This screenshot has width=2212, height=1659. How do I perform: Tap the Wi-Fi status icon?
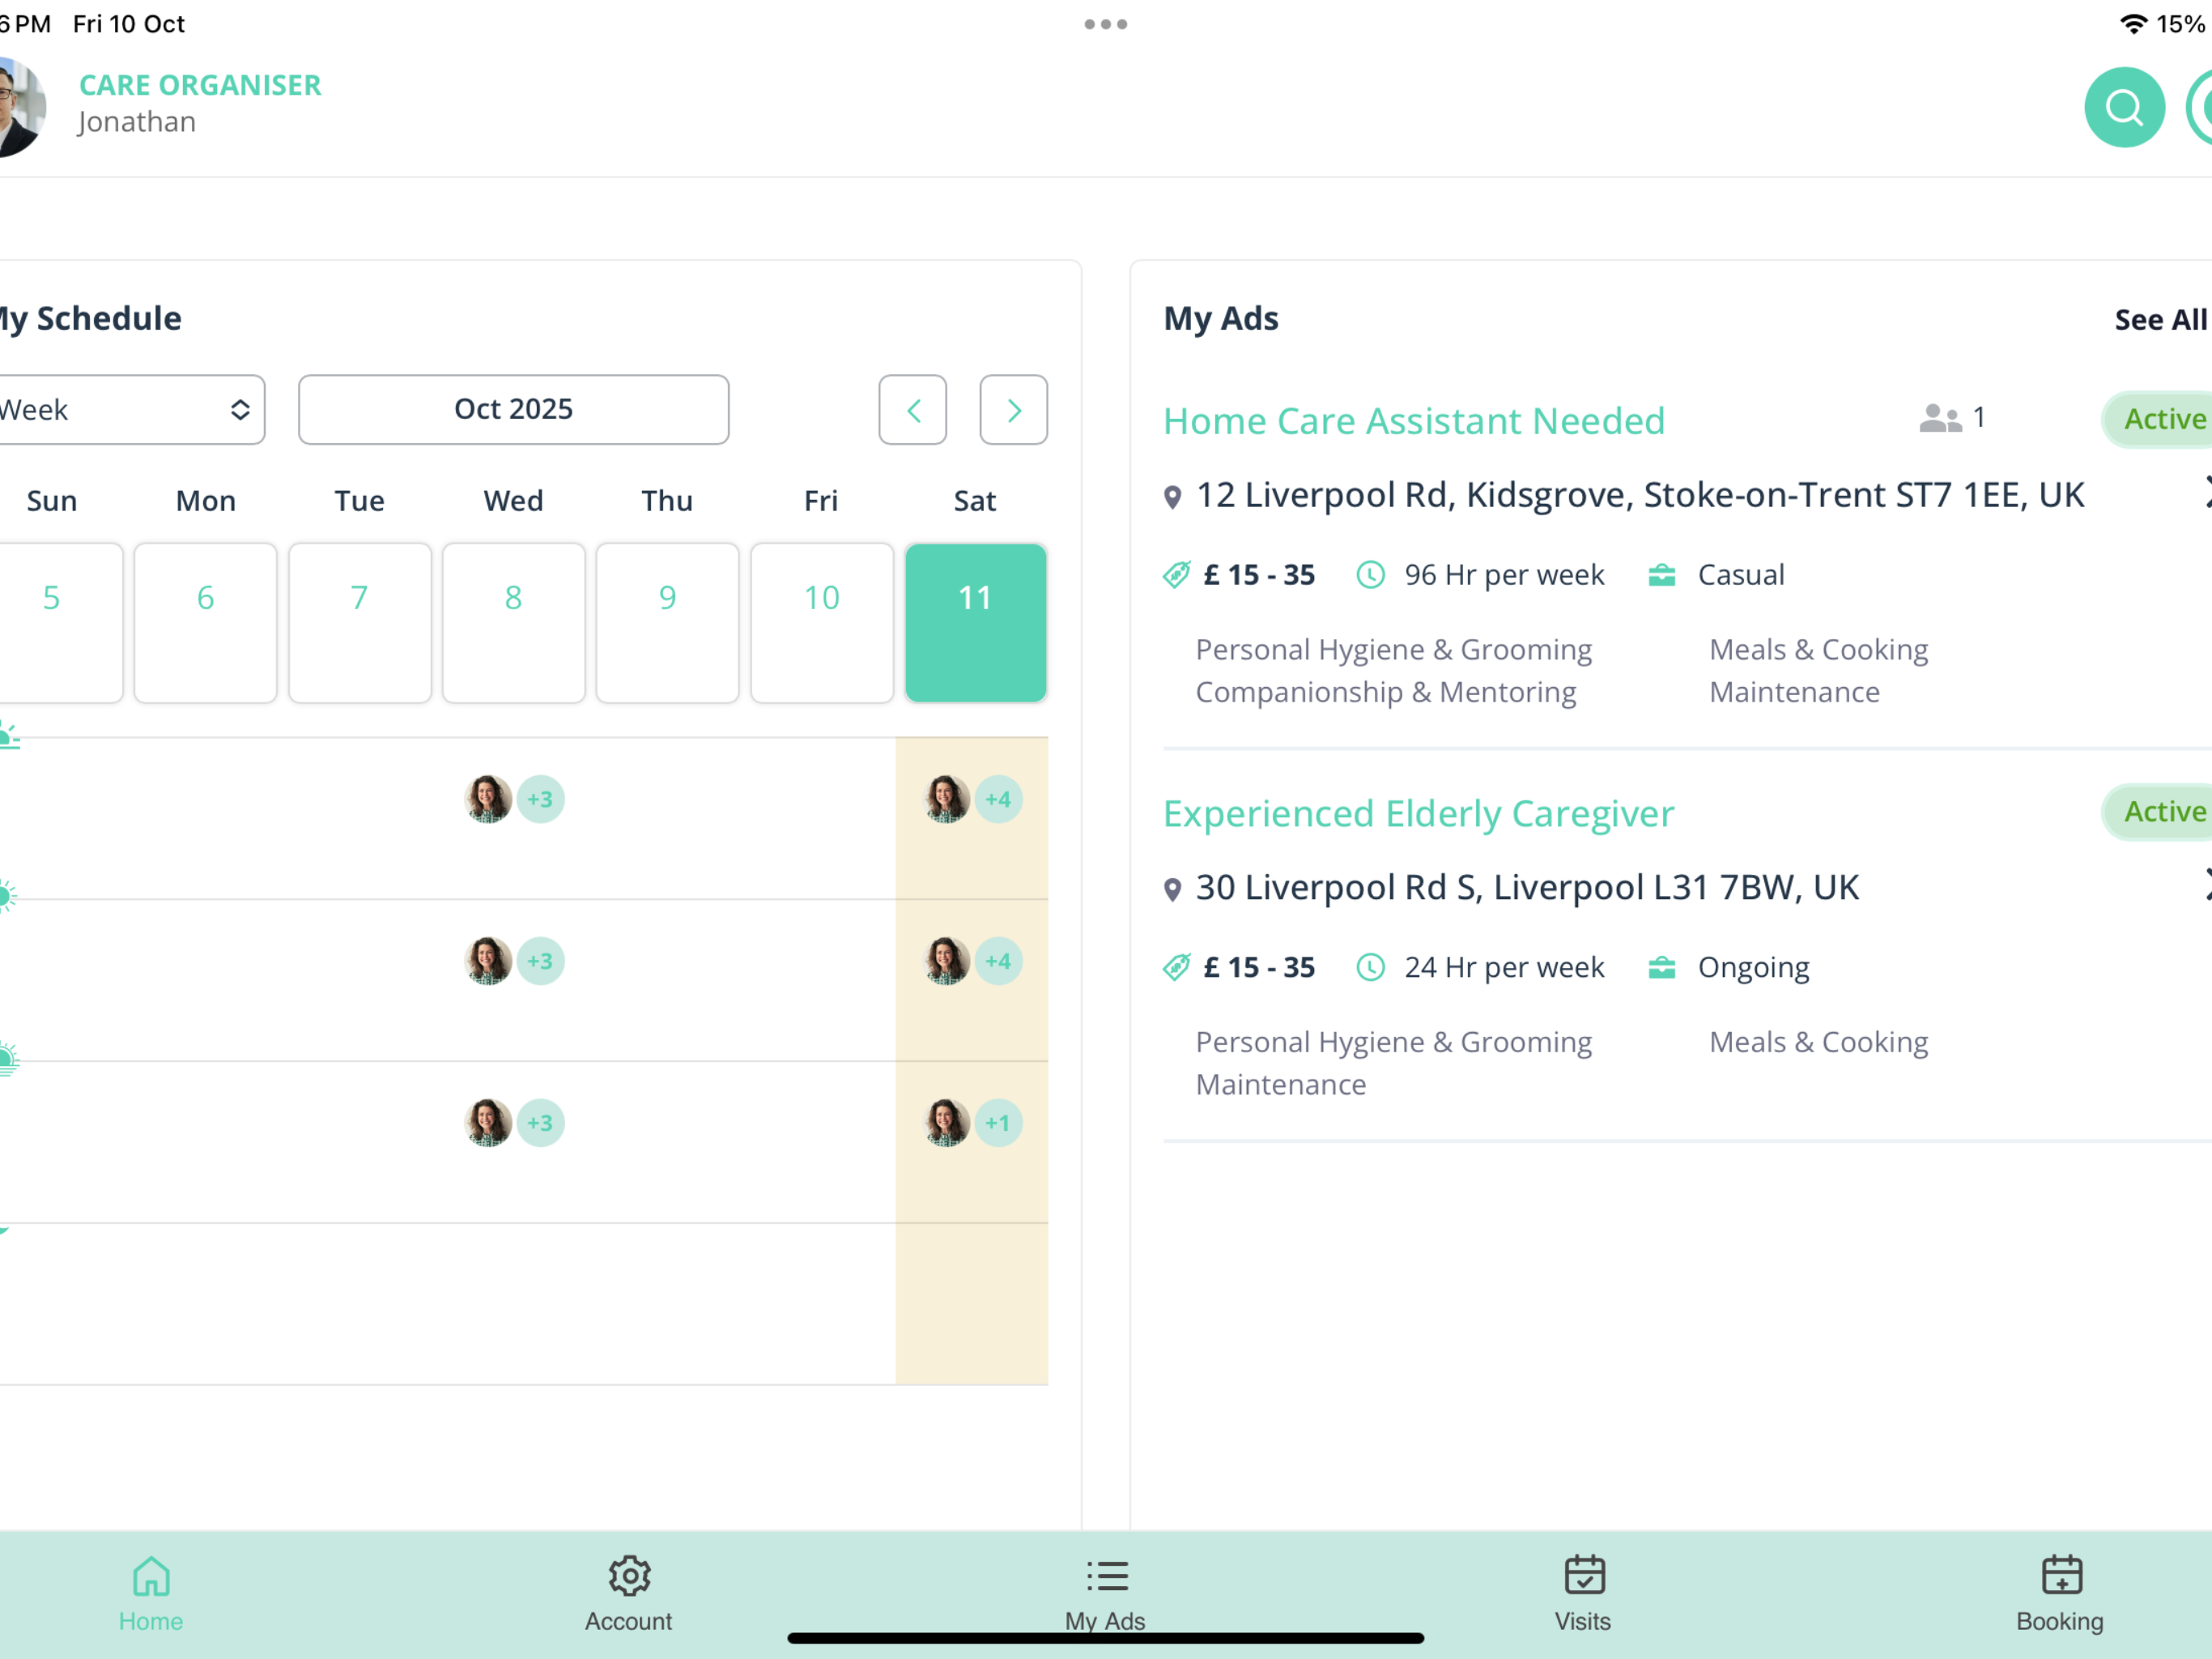(x=2133, y=24)
